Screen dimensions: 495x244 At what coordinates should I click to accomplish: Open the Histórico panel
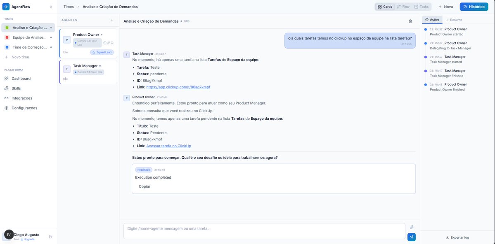click(x=474, y=7)
